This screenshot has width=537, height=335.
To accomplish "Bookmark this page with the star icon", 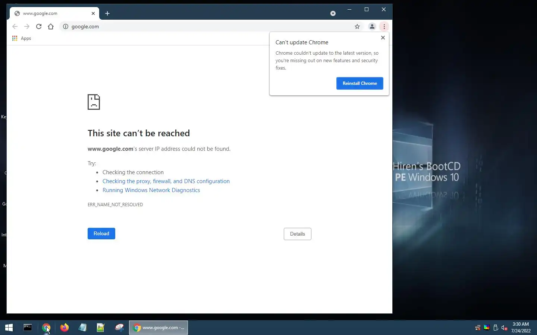I will coord(357,26).
